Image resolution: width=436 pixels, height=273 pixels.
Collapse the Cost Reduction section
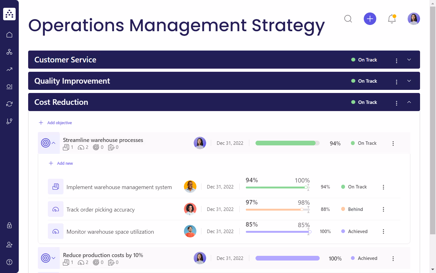(x=409, y=102)
